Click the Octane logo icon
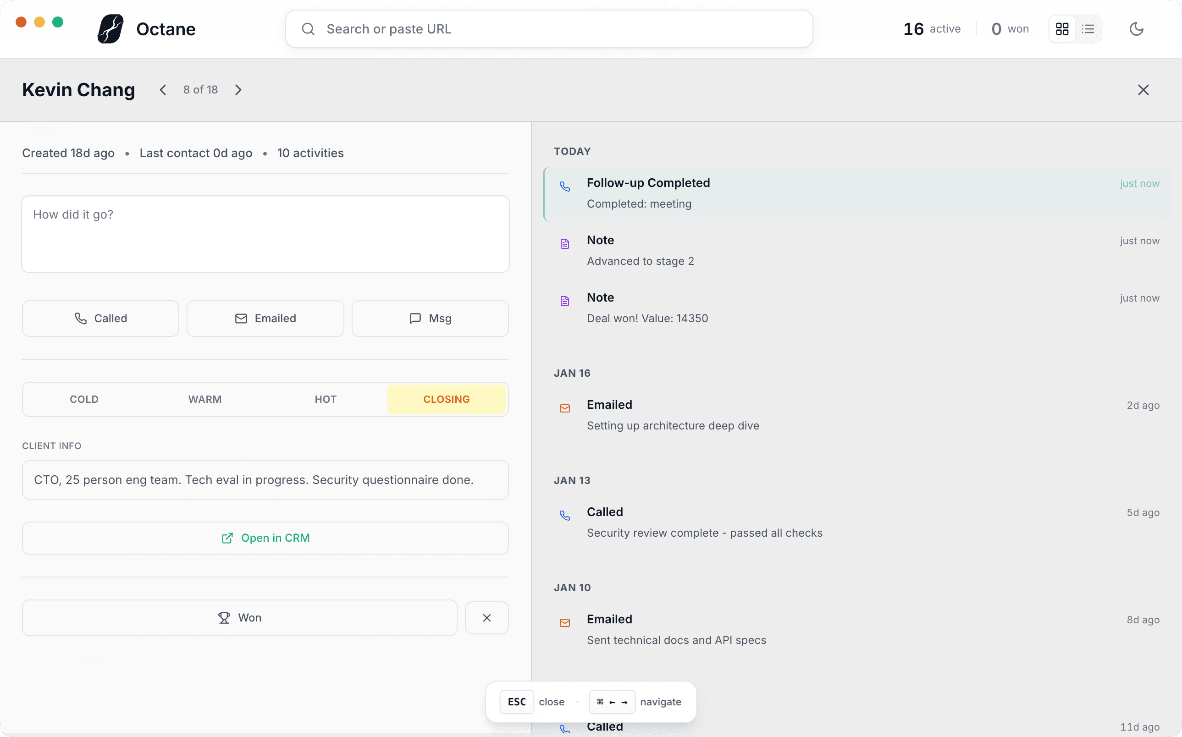1182x737 pixels. point(110,29)
